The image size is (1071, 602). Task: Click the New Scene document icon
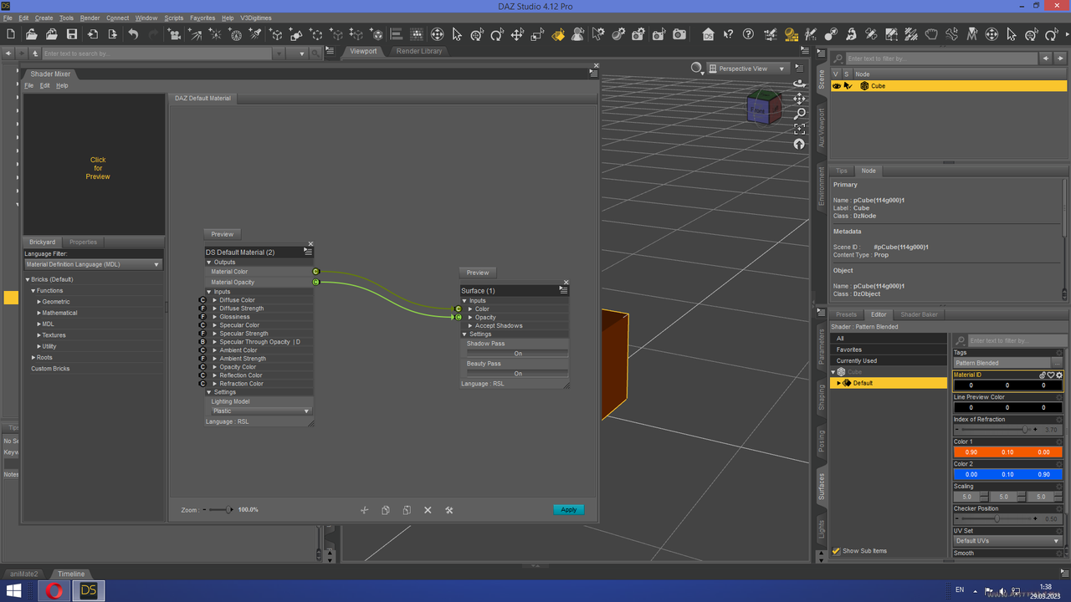[x=11, y=34]
